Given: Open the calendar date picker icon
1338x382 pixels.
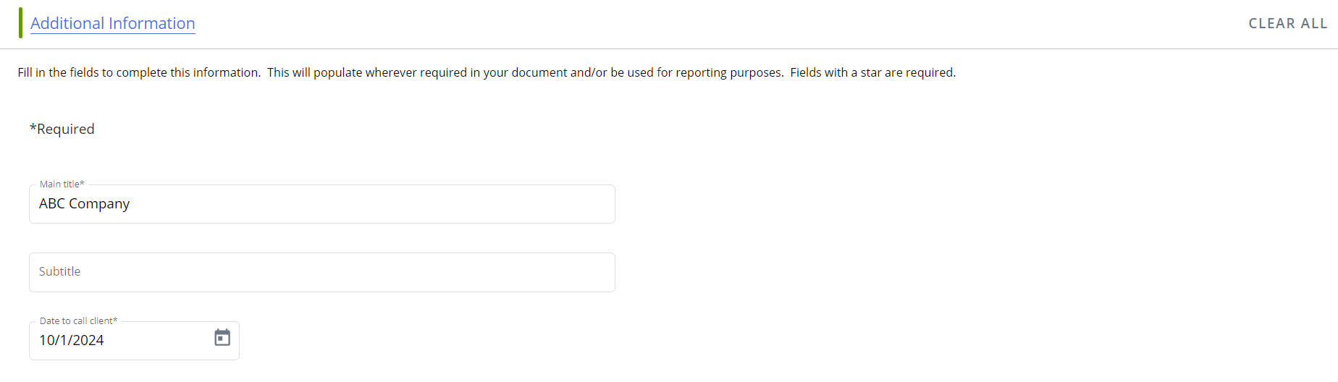Looking at the screenshot, I should click(222, 337).
